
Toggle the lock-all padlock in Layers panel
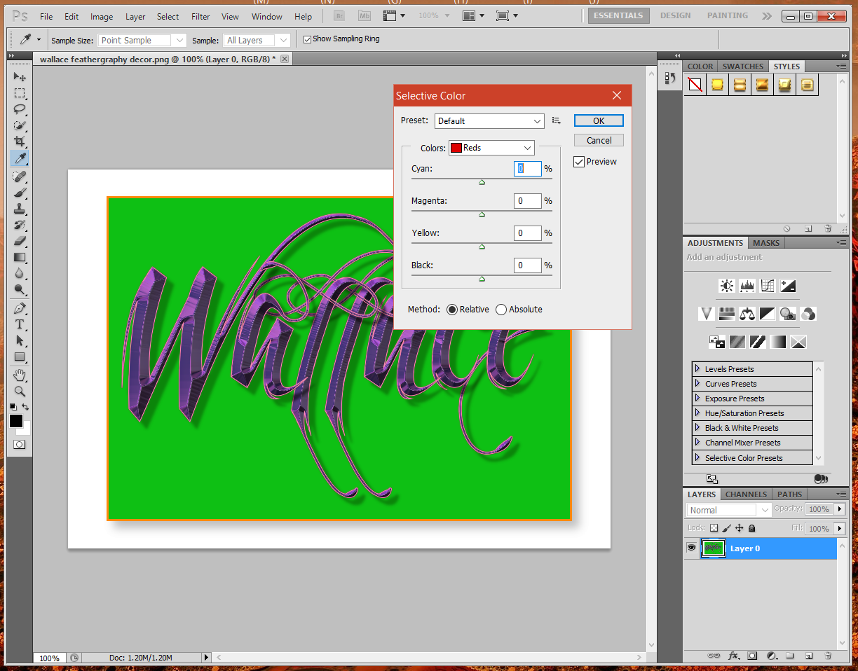[752, 528]
